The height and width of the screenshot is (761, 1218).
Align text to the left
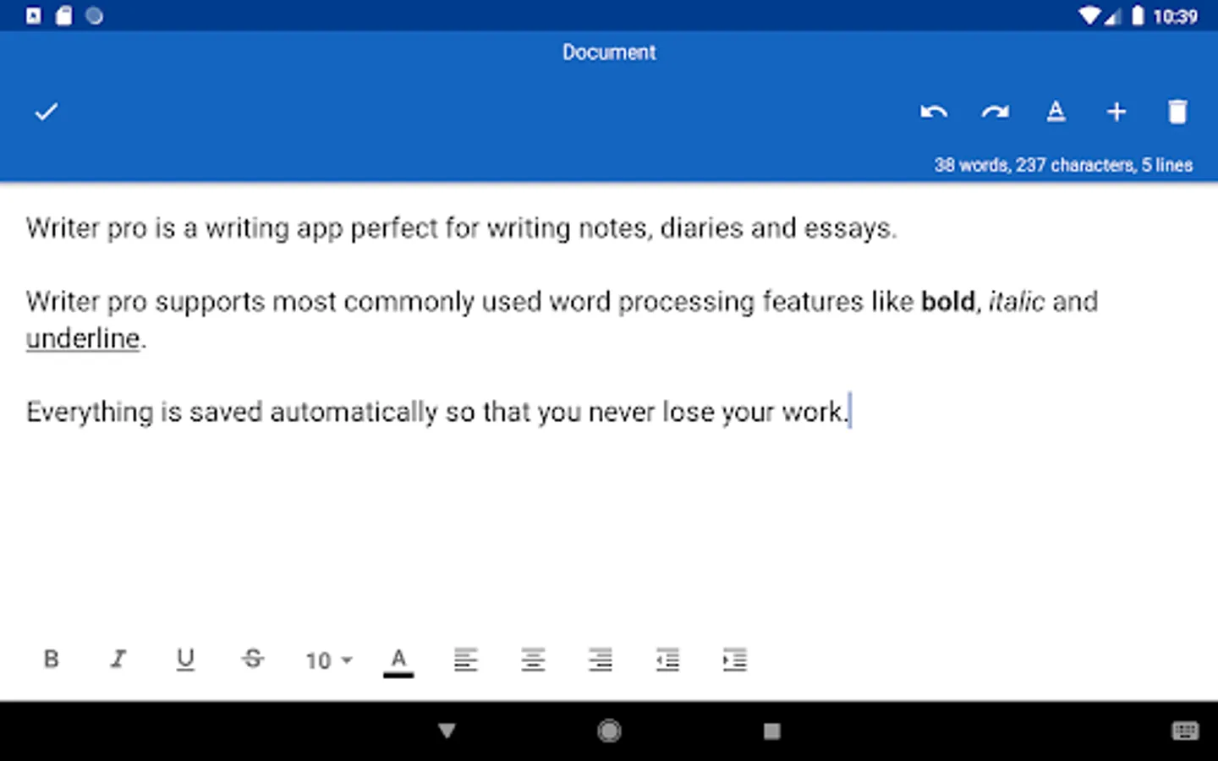466,660
